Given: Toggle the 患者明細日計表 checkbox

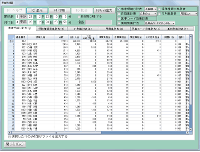Looking at the screenshot, I should click(119, 9).
